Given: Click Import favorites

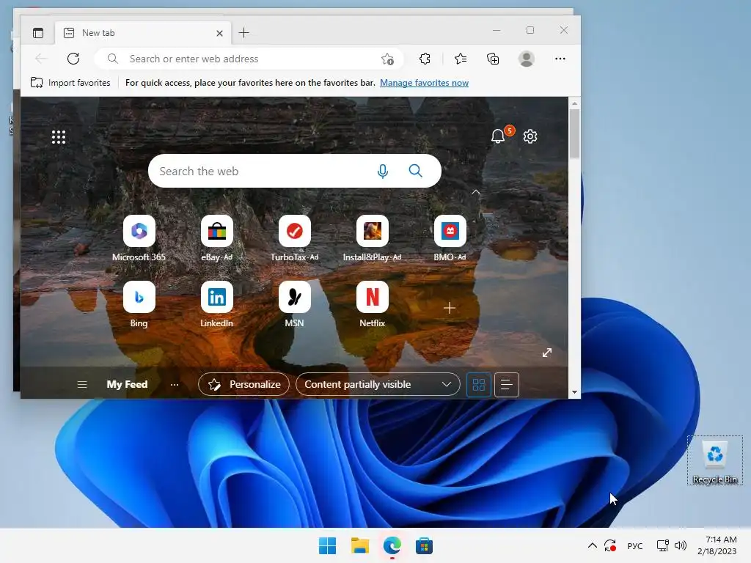Looking at the screenshot, I should (x=70, y=83).
